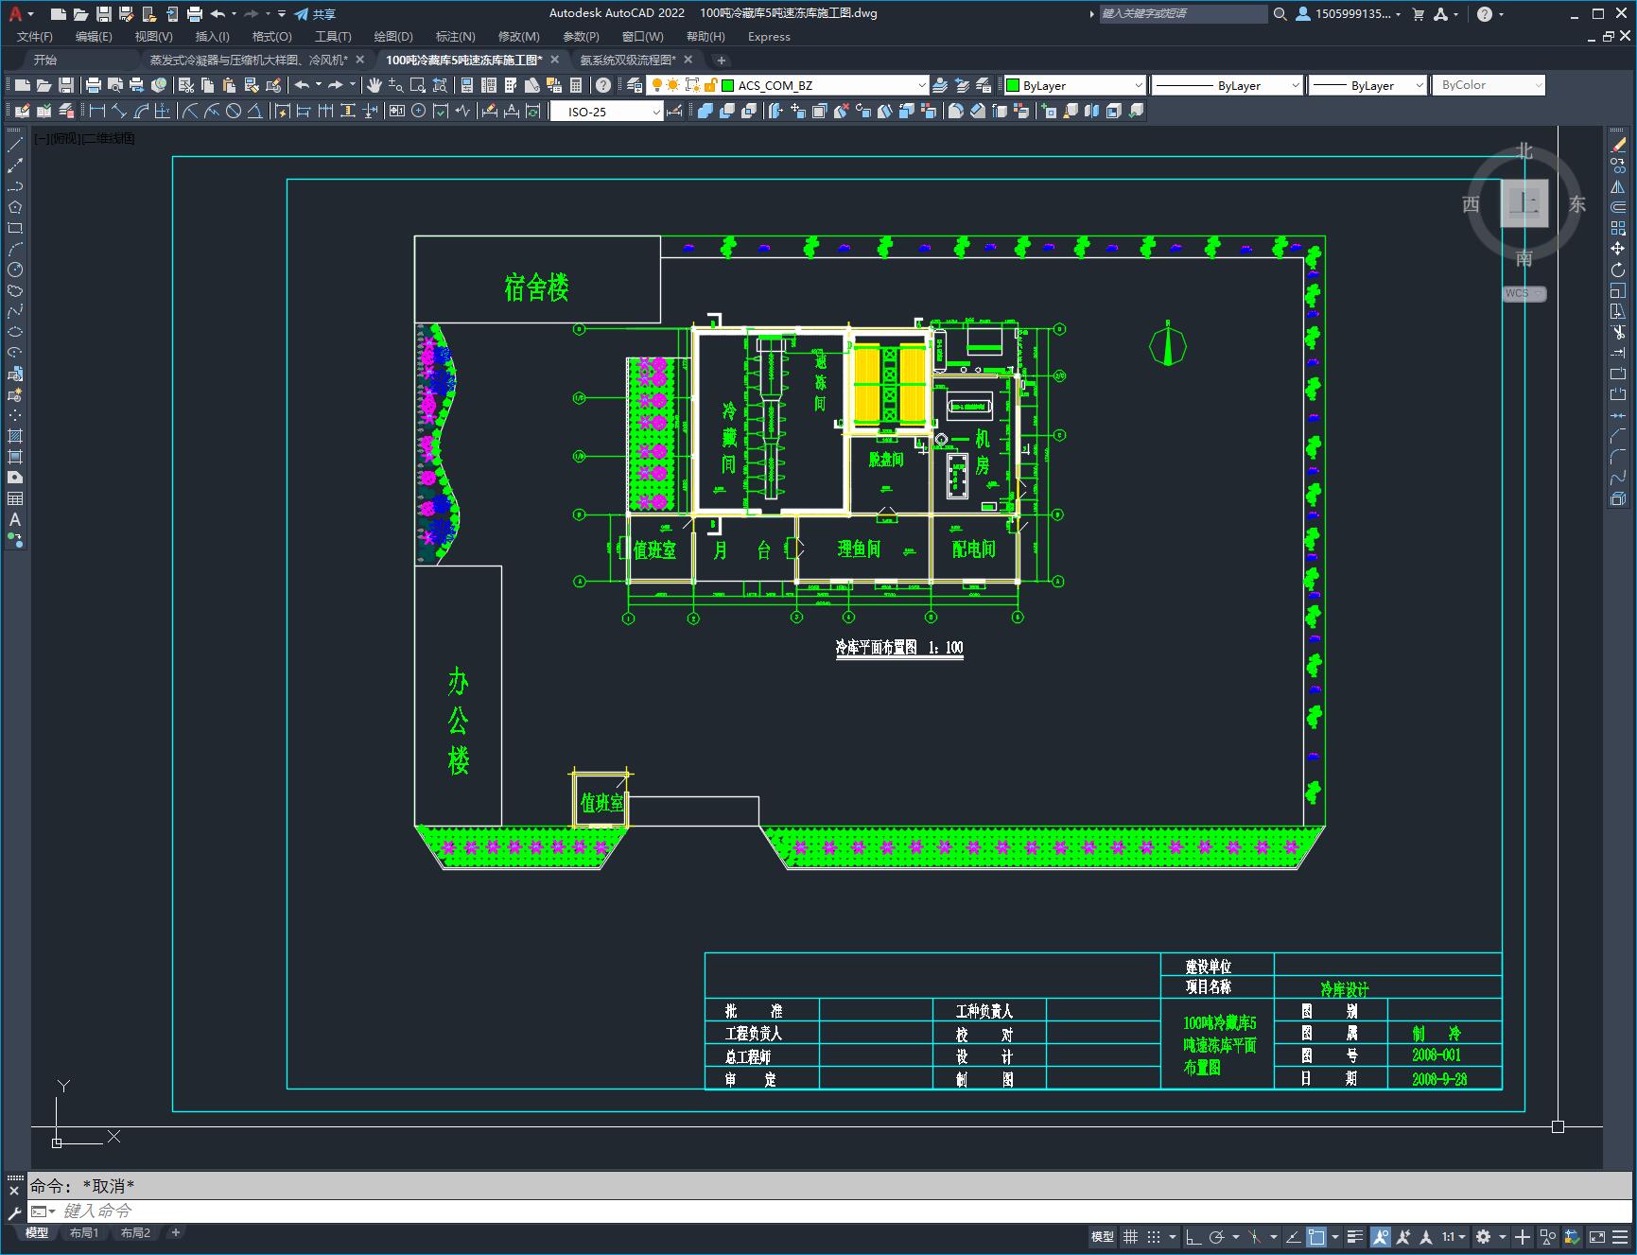
Task: Click the 开始 start tab
Action: pos(45,60)
